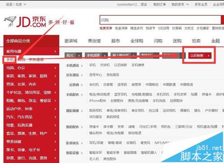
Task: Select 鞋靴、箱包、珠宝、奢侈品 category
Action: (29, 100)
